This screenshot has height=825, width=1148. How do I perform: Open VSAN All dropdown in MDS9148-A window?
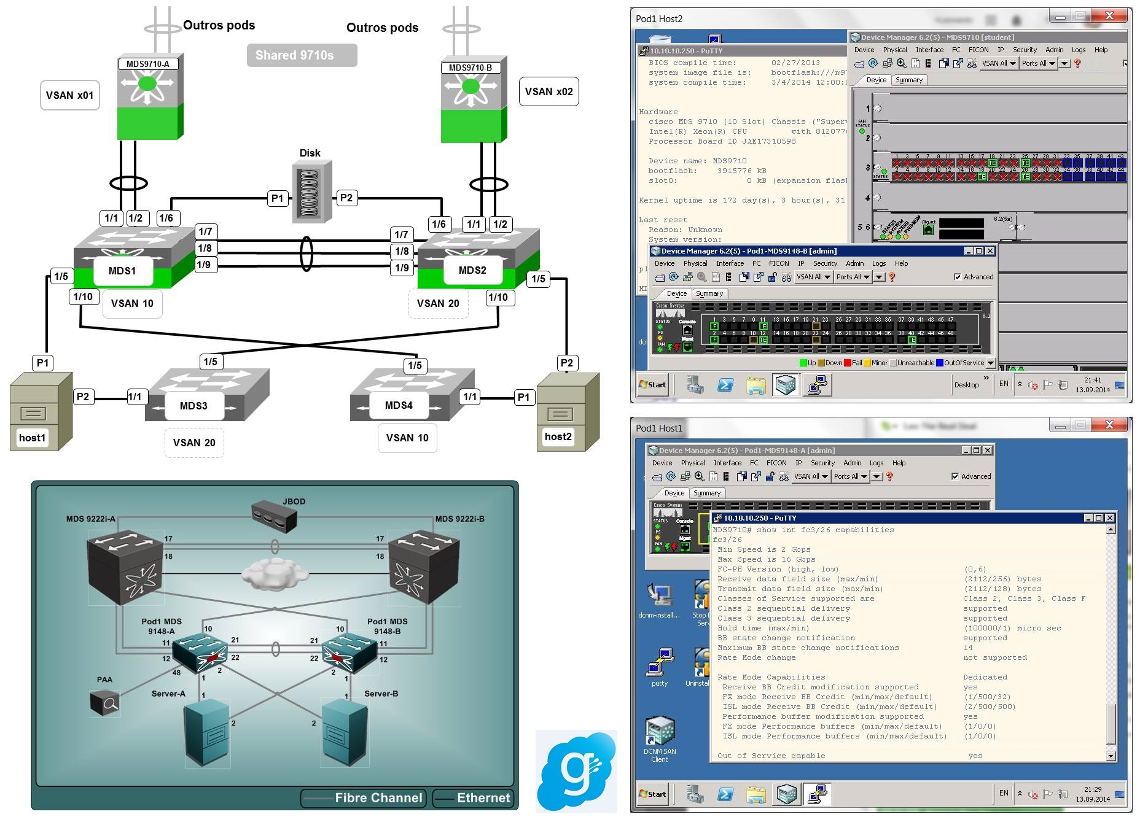[x=811, y=476]
